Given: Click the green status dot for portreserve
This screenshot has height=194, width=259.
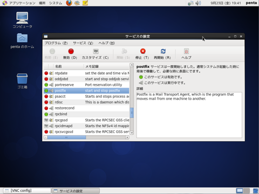Looking at the screenshot, I should [46, 85].
